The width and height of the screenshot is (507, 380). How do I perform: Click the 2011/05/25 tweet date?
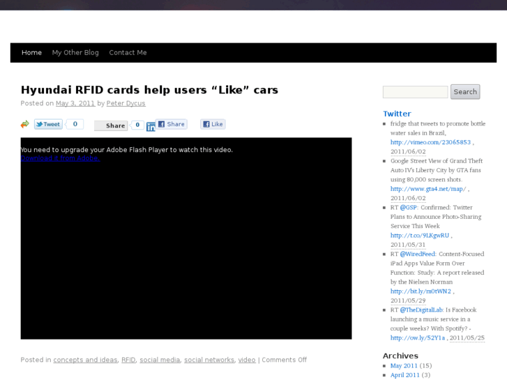467,337
